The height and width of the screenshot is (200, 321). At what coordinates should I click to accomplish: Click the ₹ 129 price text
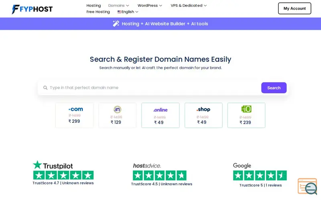coord(116,122)
